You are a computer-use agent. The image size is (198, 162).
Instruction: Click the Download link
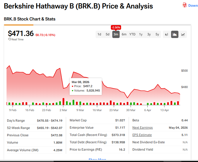193,6
